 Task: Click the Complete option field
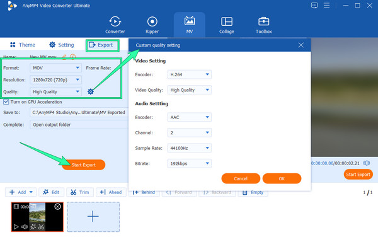[79, 125]
